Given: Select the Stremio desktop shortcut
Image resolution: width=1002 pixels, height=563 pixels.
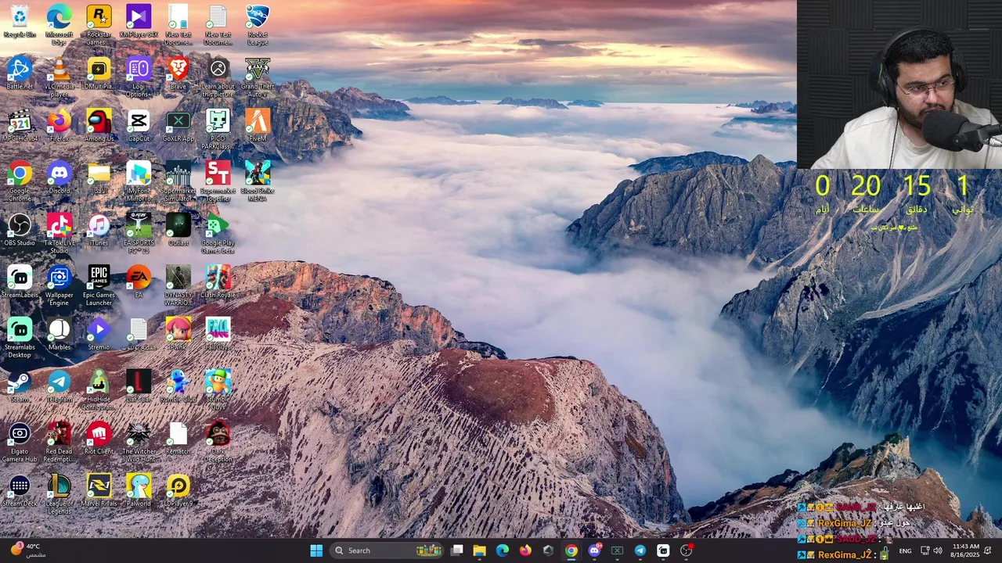Looking at the screenshot, I should tap(99, 335).
